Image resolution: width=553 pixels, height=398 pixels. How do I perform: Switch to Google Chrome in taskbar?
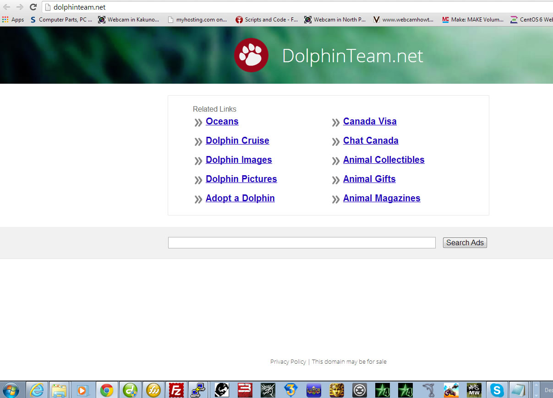pos(107,390)
